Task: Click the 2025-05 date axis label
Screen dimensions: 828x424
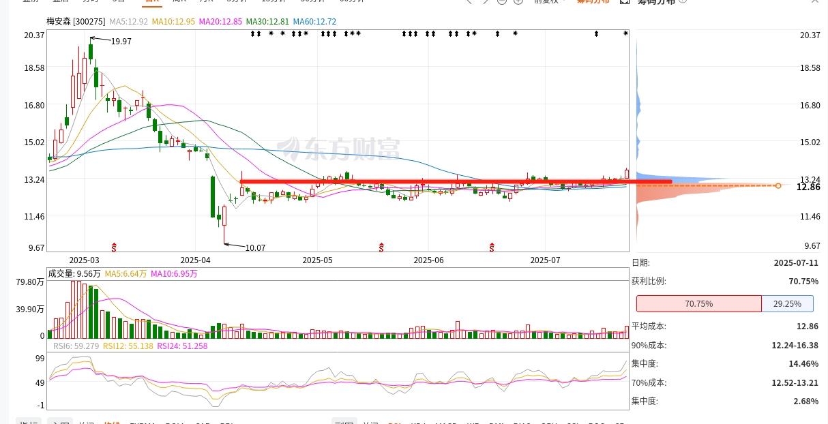Action: pyautogui.click(x=317, y=260)
